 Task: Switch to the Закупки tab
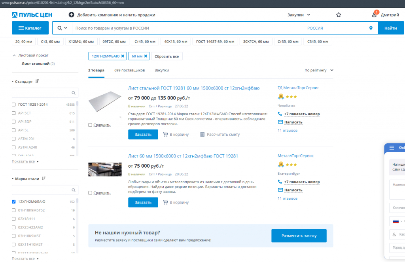162,70
